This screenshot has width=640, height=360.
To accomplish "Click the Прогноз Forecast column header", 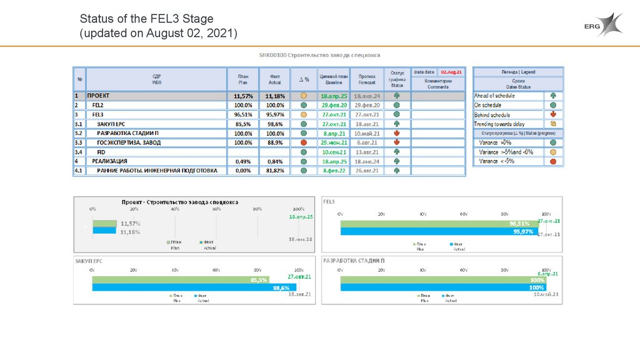I will [366, 79].
